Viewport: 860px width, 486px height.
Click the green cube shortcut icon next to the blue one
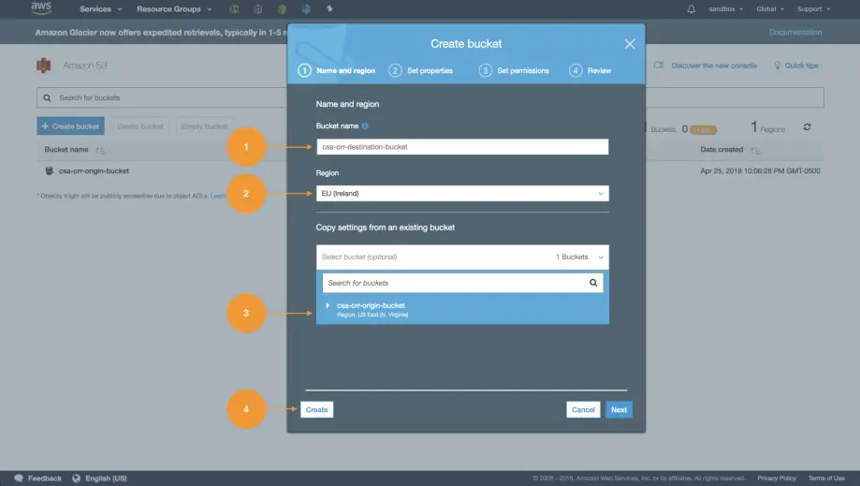pos(282,8)
